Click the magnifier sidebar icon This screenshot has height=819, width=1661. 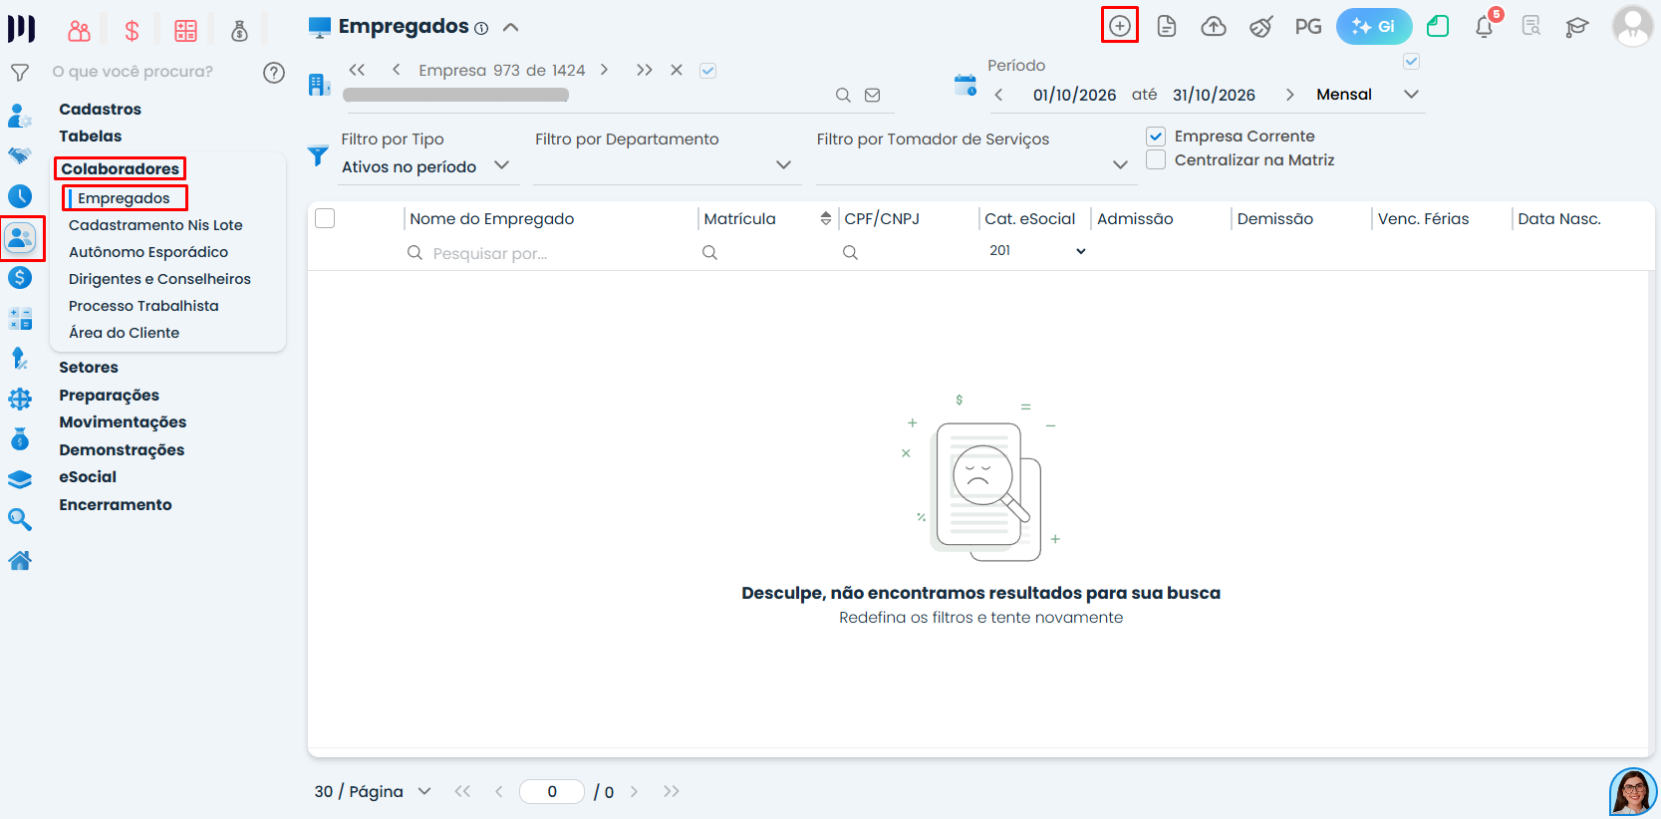(x=20, y=519)
